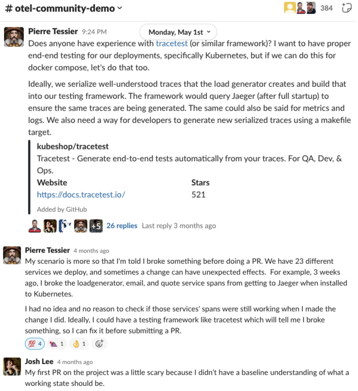Toggle the 100 emoji reaction

click(35, 344)
